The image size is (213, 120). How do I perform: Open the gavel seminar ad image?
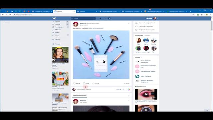[61, 98]
